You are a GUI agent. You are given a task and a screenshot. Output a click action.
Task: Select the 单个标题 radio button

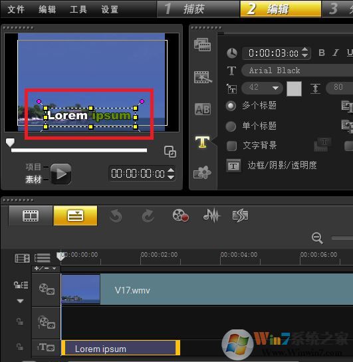pyautogui.click(x=231, y=126)
